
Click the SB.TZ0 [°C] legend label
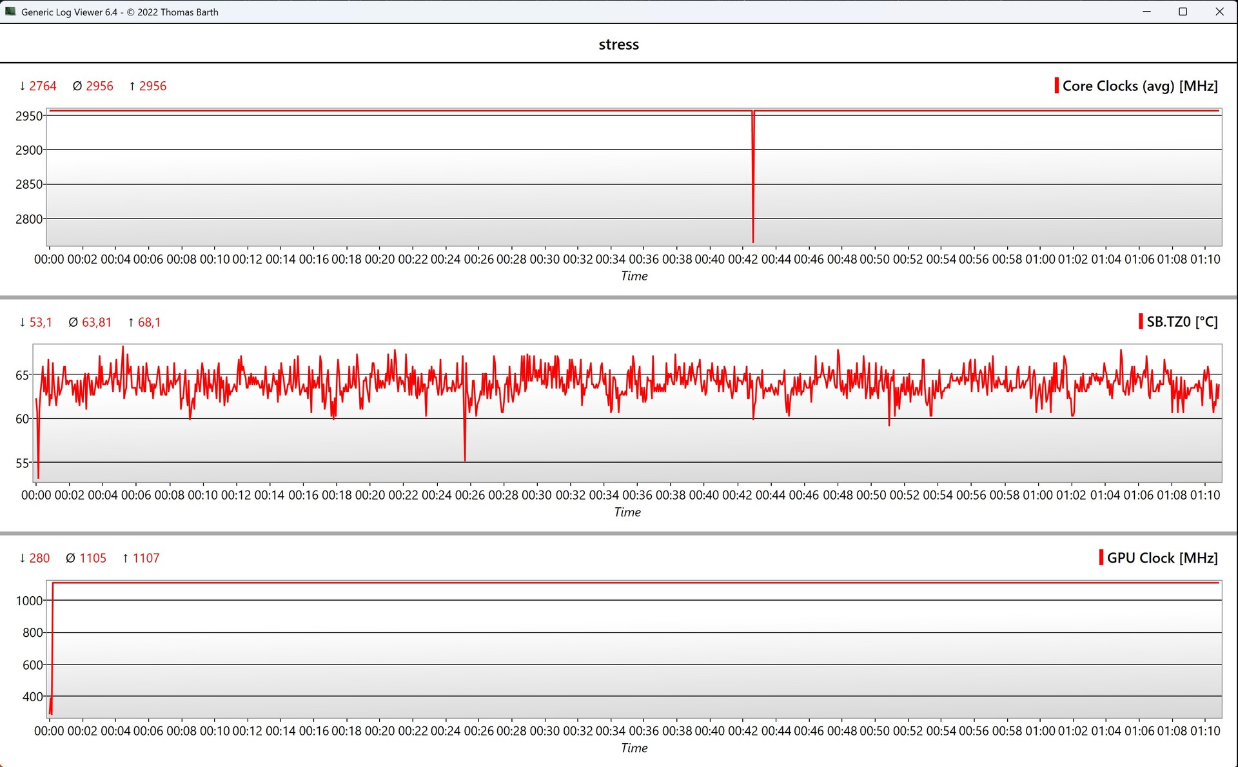point(1181,322)
